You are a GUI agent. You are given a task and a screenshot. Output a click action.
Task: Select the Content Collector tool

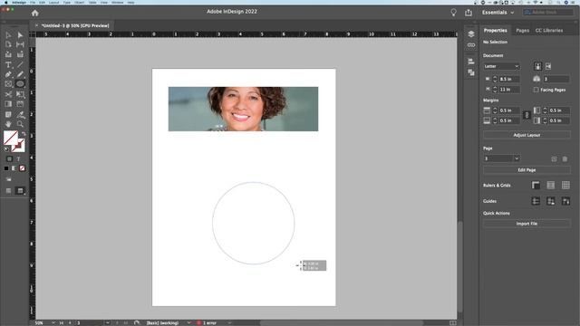8,54
